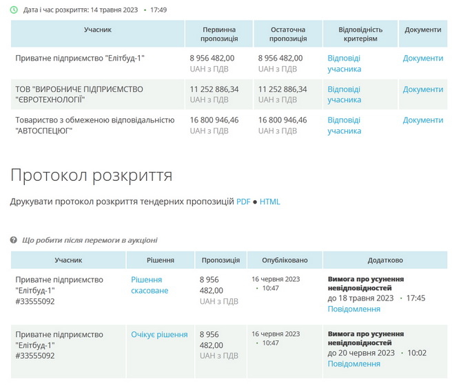Screen dimensions: 452x385
Task: Open АВТОСПЕЦЮГ 'Відповіді учасника' link
Action: (x=344, y=125)
